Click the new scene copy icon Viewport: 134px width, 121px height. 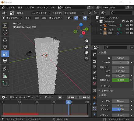(x=89, y=8)
